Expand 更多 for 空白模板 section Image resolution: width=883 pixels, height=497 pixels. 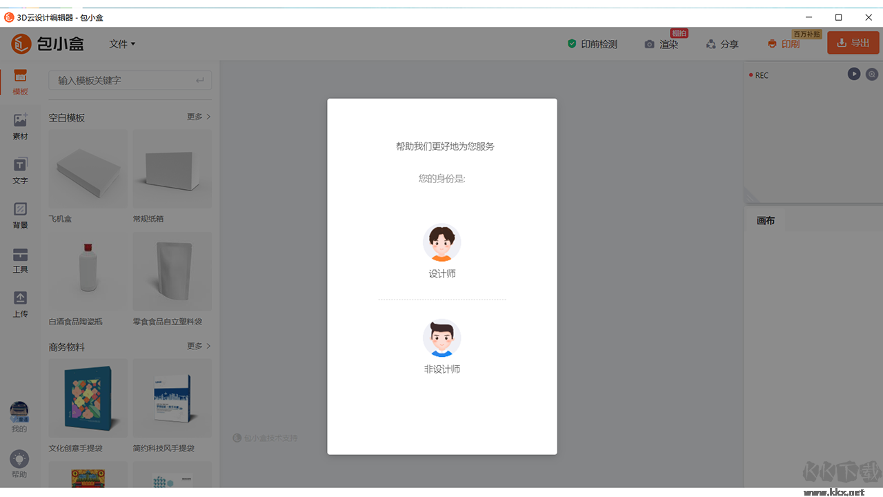199,117
